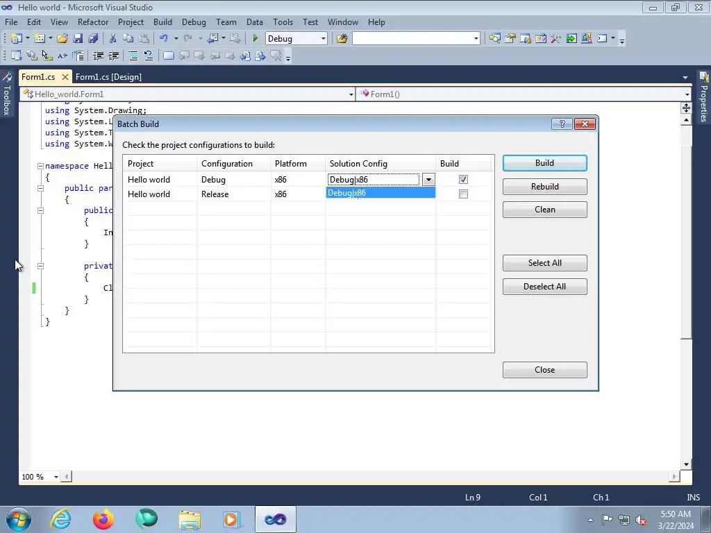Click the Navigate Backward icon
Screen dimensions: 711x533
(x=212, y=39)
